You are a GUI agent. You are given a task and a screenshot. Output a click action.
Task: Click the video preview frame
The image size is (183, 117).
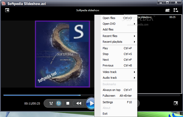point(62,54)
